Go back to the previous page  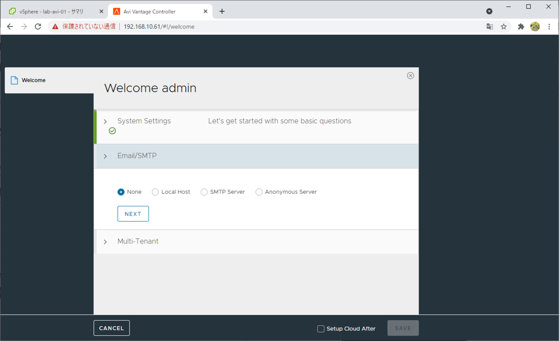10,26
